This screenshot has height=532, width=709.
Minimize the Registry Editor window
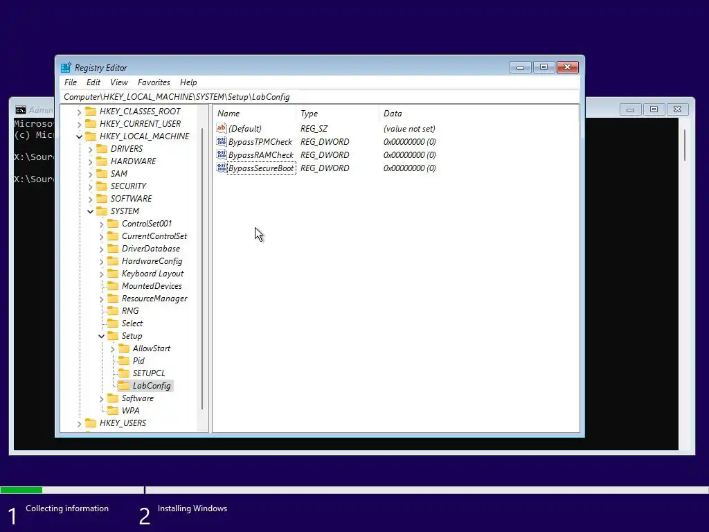[x=521, y=67]
